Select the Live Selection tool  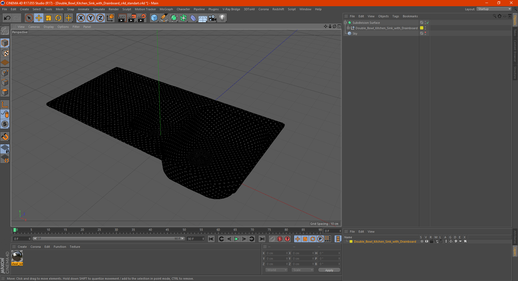point(29,18)
